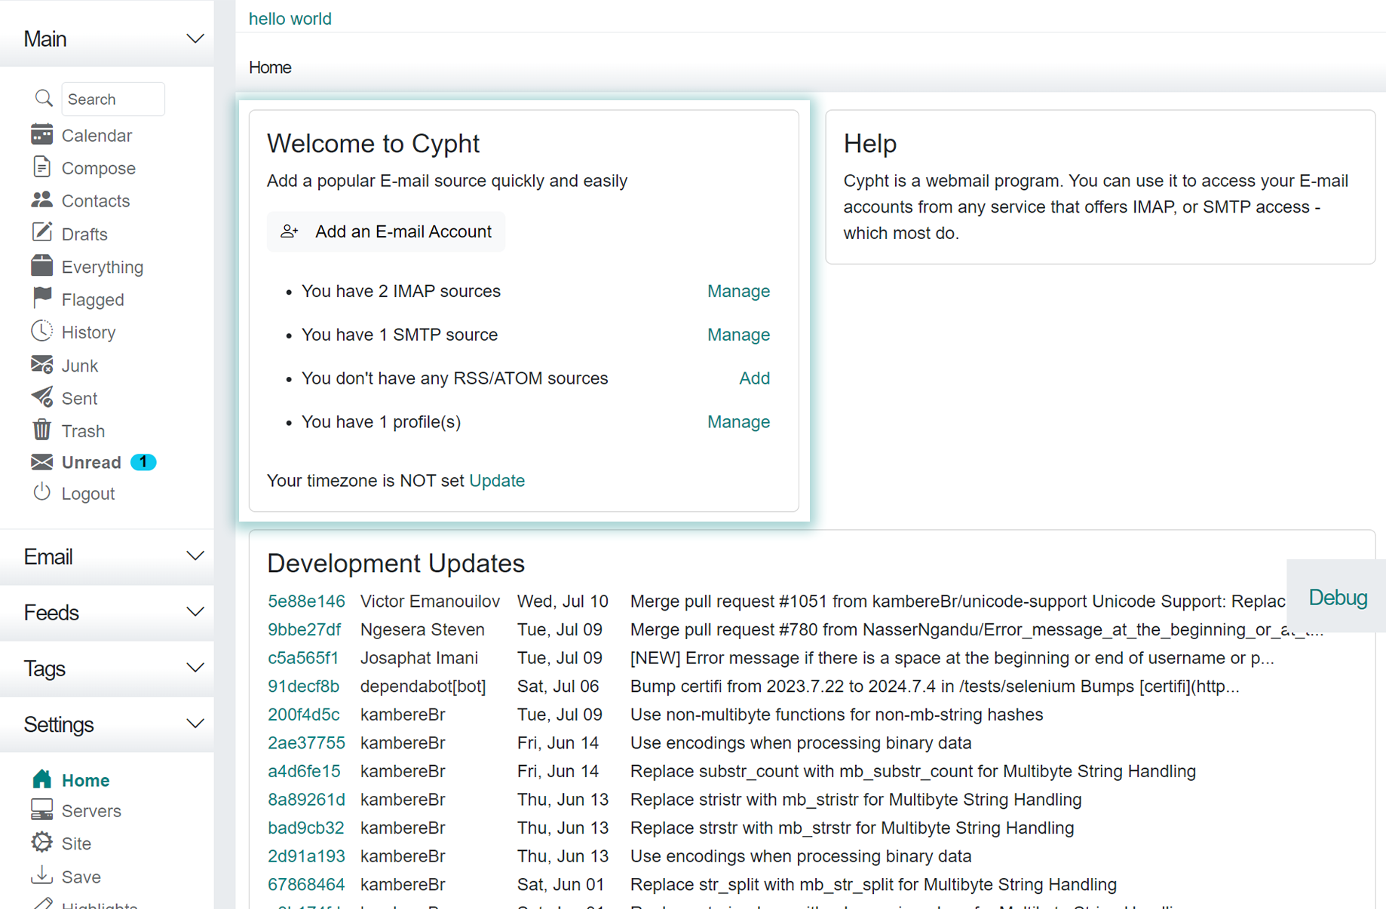1386x909 pixels.
Task: Open commit 2ae37755 link
Action: (306, 743)
